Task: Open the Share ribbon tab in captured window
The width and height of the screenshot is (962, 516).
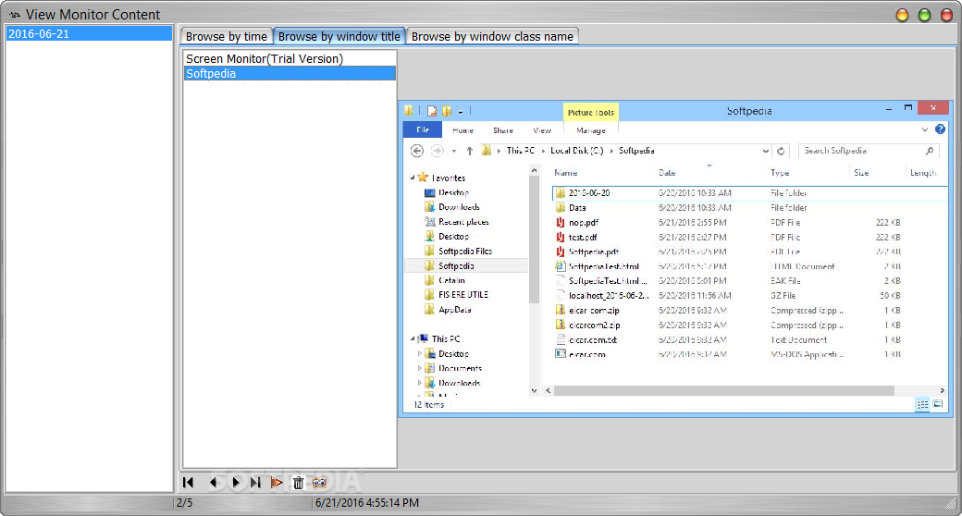Action: point(502,130)
